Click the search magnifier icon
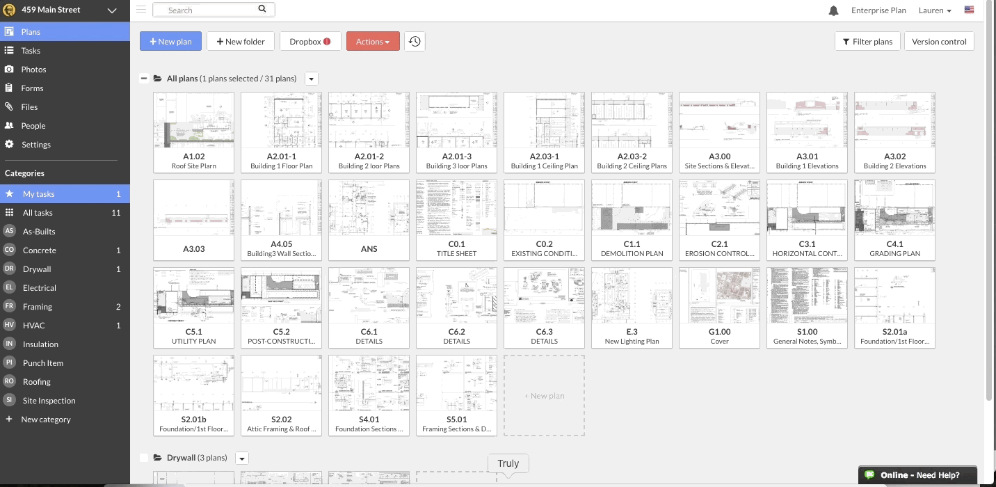The height and width of the screenshot is (487, 996). click(x=262, y=9)
